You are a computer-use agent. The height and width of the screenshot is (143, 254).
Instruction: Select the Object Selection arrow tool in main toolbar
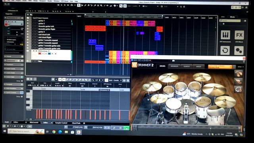pyautogui.click(x=79, y=6)
